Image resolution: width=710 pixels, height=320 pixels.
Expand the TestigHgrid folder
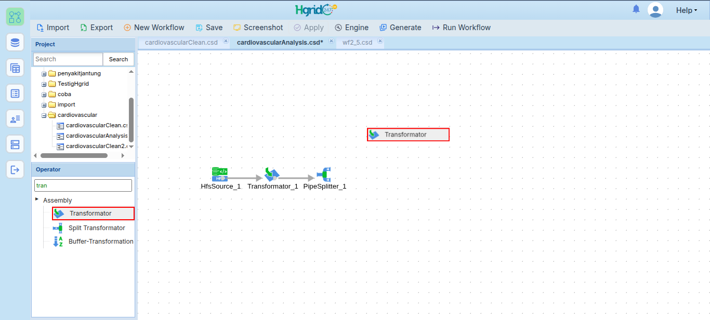click(x=44, y=84)
